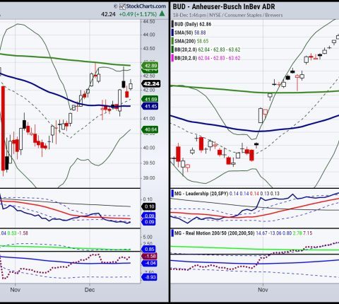Click the blue -8.93 value tag
This screenshot has width=339, height=304.
point(150,277)
